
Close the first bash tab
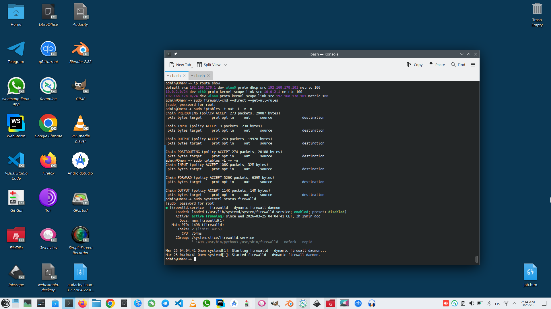pyautogui.click(x=184, y=76)
